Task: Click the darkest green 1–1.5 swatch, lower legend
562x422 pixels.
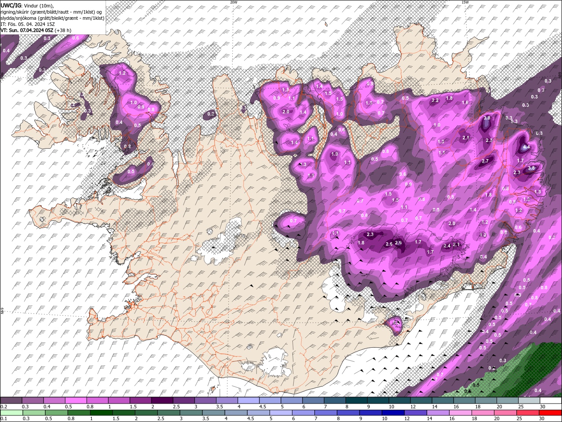Action: point(101,413)
